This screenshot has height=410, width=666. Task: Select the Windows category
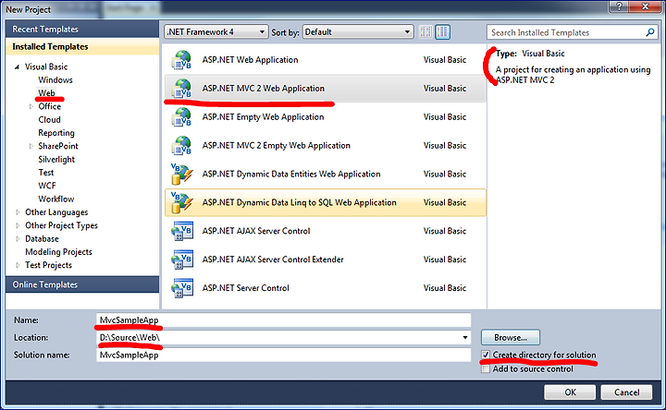(x=55, y=79)
